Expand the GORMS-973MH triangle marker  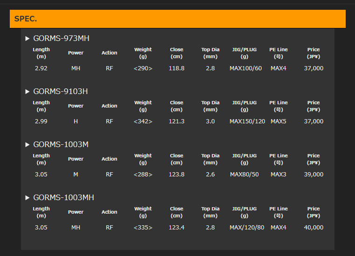pos(28,39)
